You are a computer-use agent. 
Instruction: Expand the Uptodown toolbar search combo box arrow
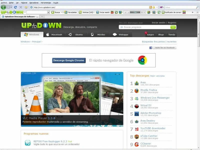(x=48, y=12)
